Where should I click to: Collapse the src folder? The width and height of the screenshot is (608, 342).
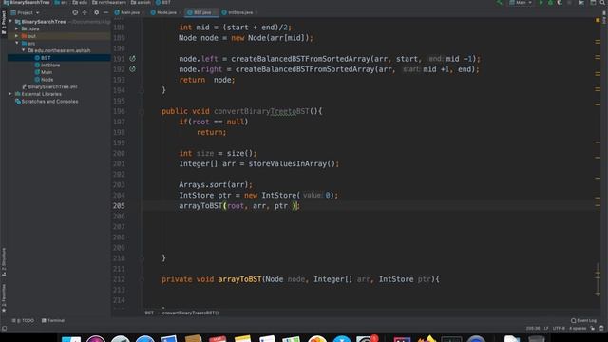click(x=17, y=43)
